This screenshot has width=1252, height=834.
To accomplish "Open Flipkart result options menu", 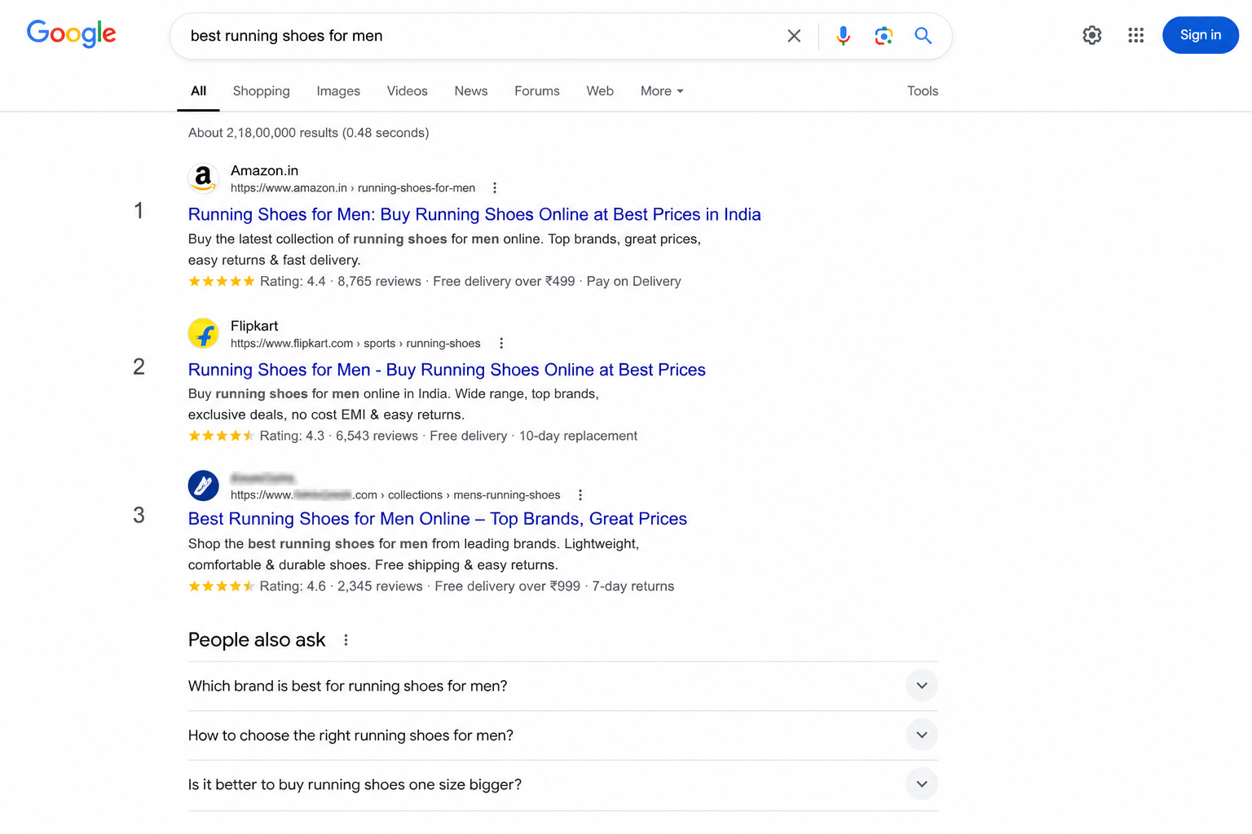I will pyautogui.click(x=501, y=344).
